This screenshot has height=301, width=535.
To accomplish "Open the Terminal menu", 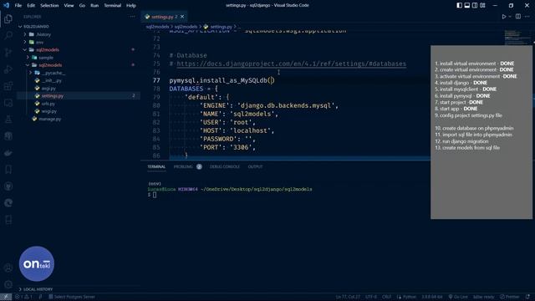I will pyautogui.click(x=113, y=6).
